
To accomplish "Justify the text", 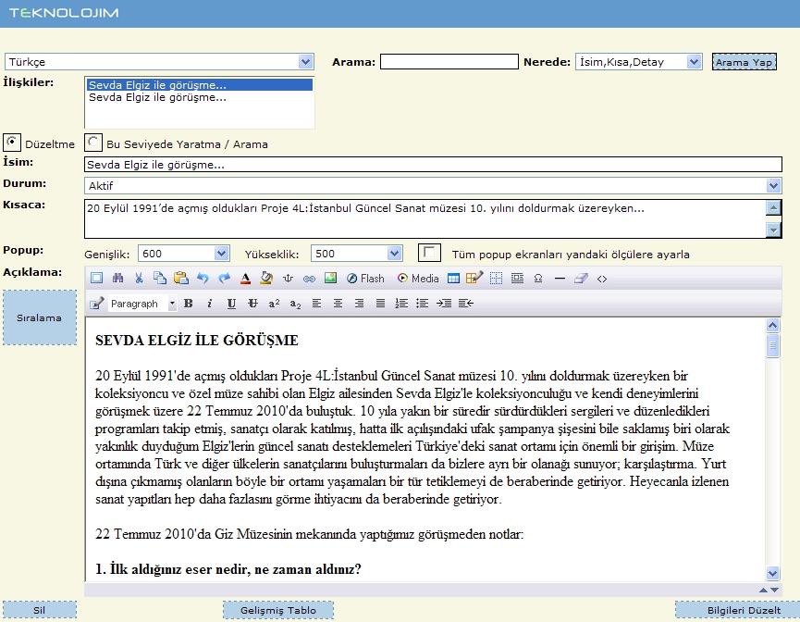I will 381,304.
